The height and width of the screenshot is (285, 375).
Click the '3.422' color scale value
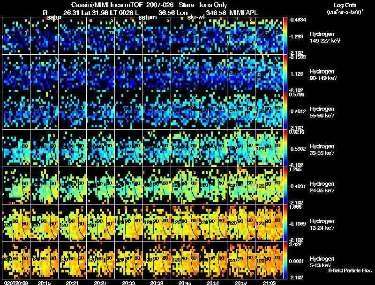point(295,244)
